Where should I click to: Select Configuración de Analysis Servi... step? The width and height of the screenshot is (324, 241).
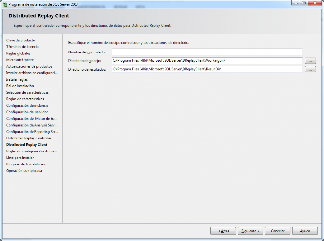pyautogui.click(x=32, y=125)
